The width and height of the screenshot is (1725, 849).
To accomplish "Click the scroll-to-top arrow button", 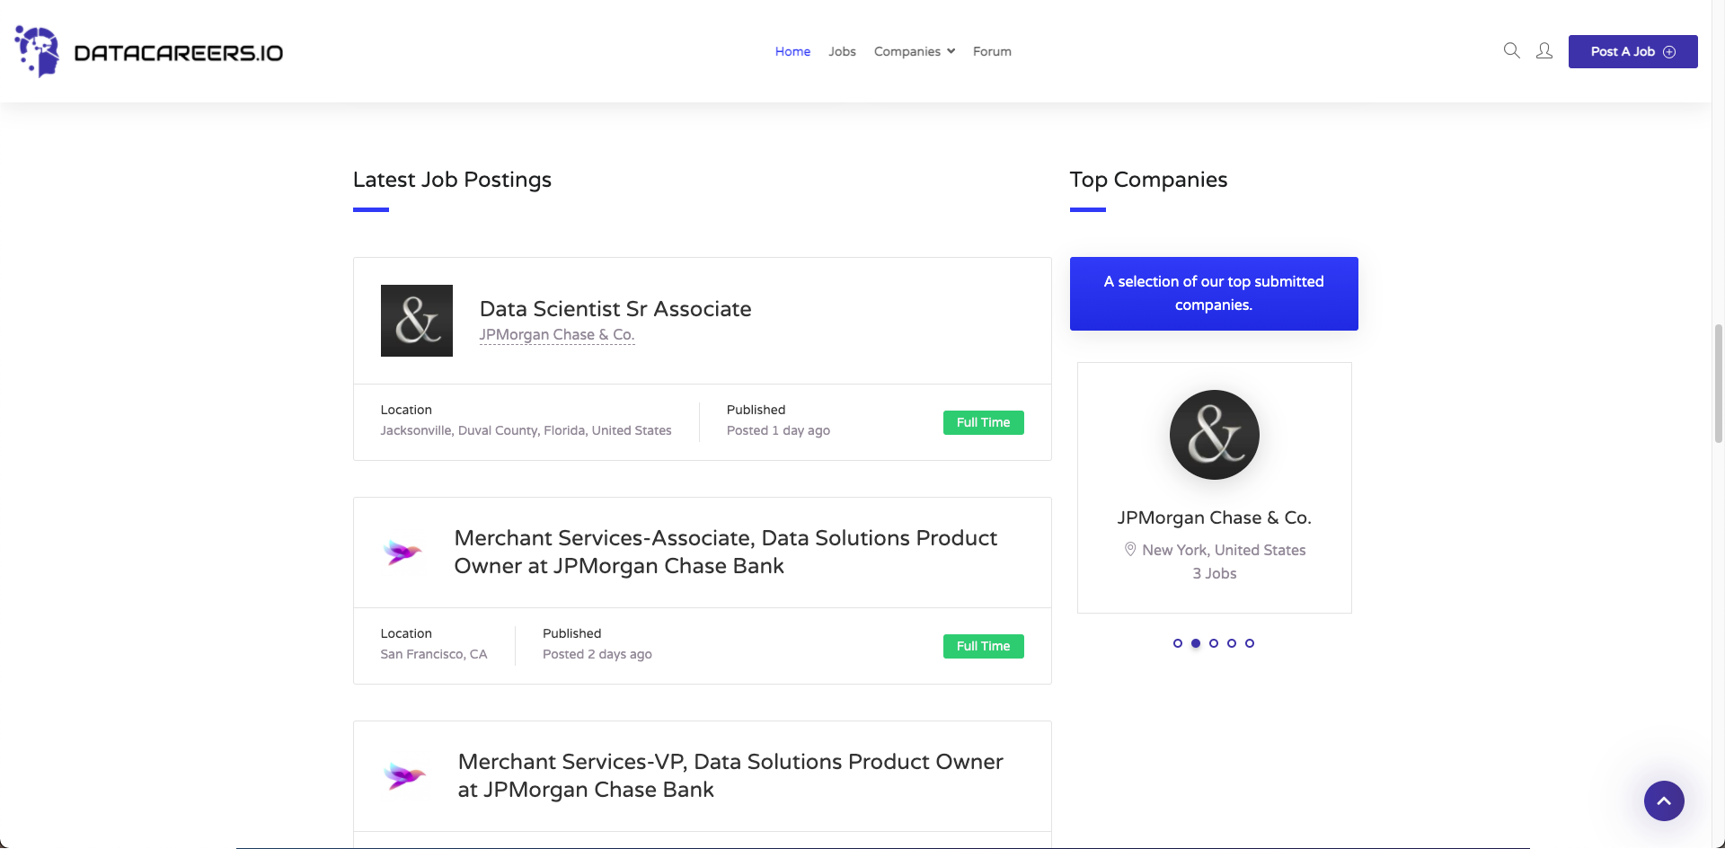I will [1664, 800].
